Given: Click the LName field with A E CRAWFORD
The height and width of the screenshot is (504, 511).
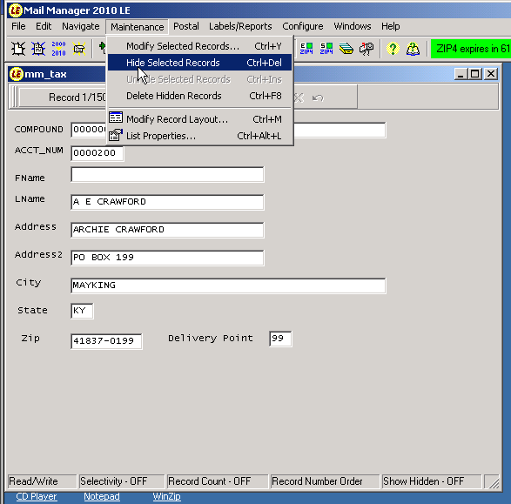Looking at the screenshot, I should click(167, 202).
